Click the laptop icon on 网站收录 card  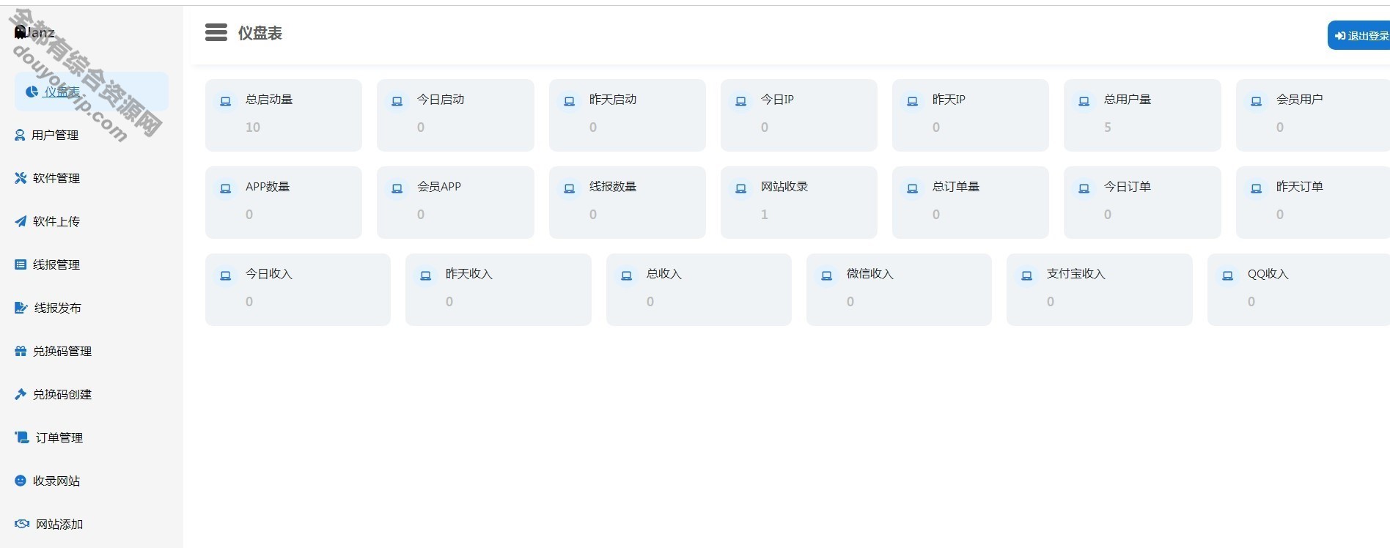pyautogui.click(x=741, y=188)
